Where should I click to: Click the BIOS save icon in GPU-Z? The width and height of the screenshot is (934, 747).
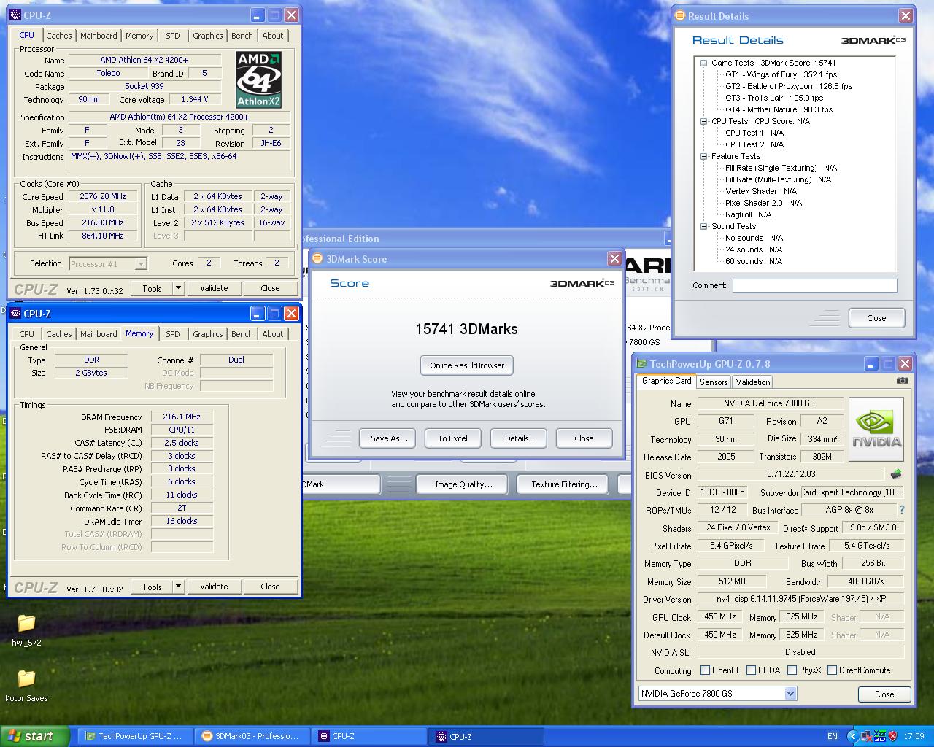click(x=896, y=474)
